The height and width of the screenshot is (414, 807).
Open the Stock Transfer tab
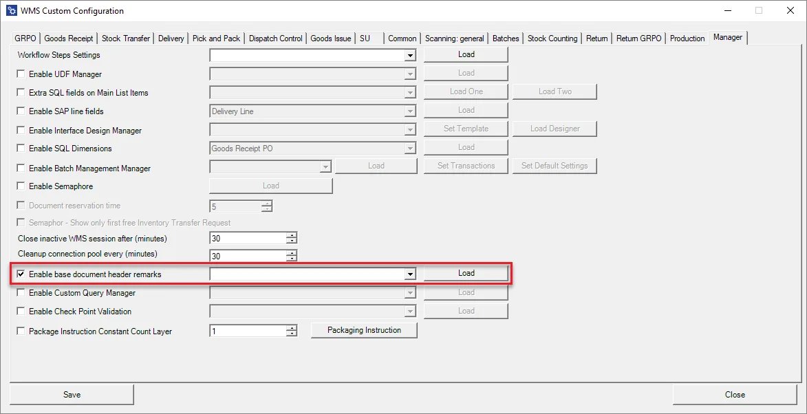[125, 39]
